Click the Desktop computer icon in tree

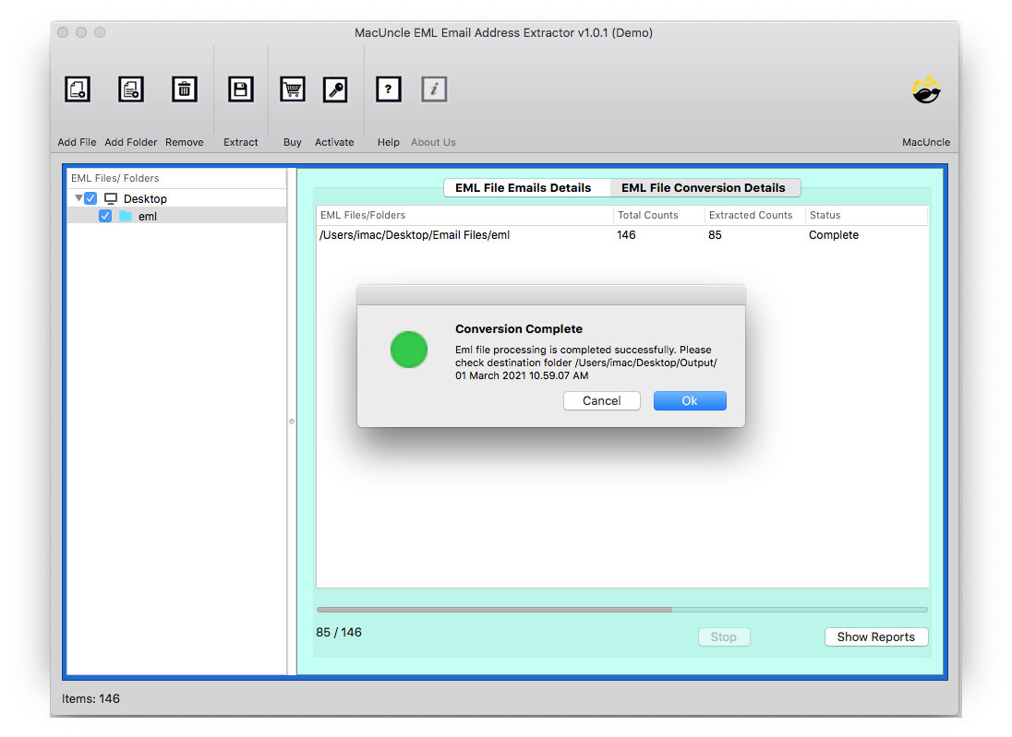tap(111, 198)
